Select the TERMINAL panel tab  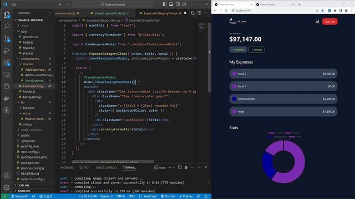click(x=129, y=167)
